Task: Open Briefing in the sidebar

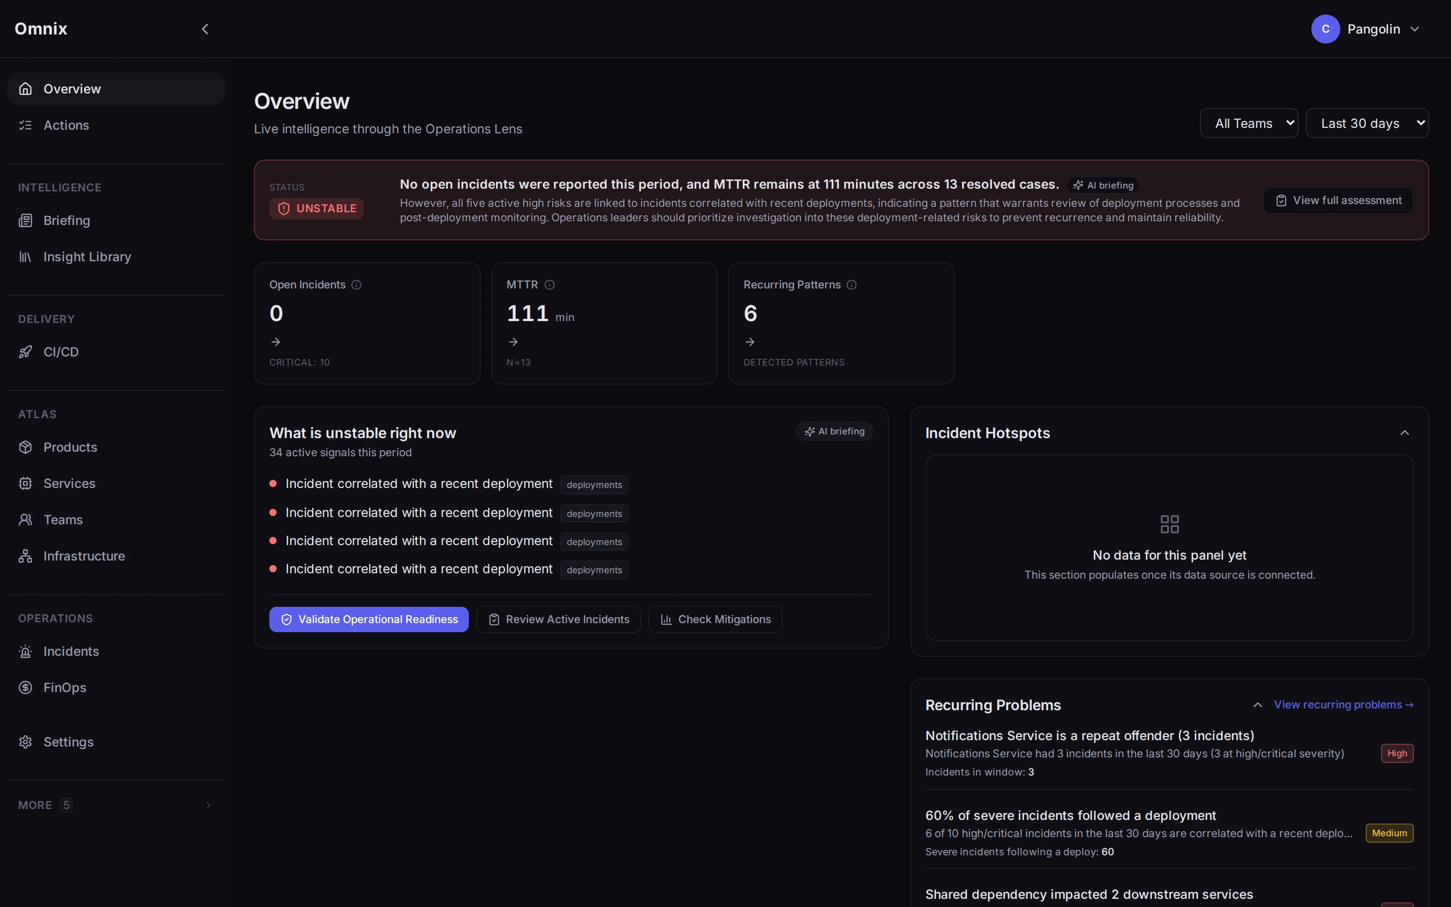Action: tap(116, 221)
